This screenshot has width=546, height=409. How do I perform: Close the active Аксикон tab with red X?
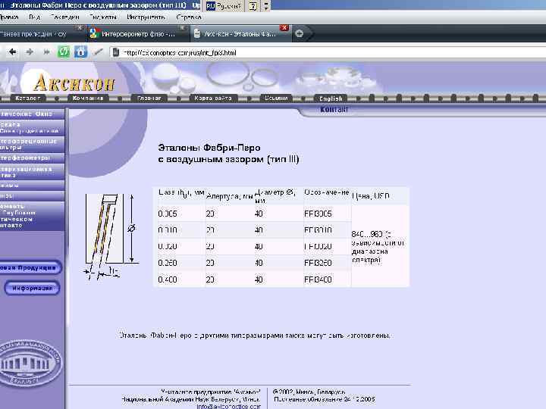point(284,27)
